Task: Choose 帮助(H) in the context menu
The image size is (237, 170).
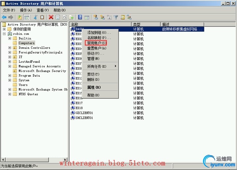Action: [100, 95]
